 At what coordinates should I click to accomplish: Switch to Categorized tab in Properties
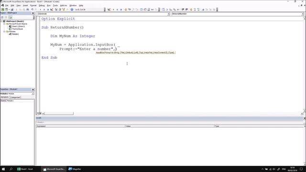point(15,97)
